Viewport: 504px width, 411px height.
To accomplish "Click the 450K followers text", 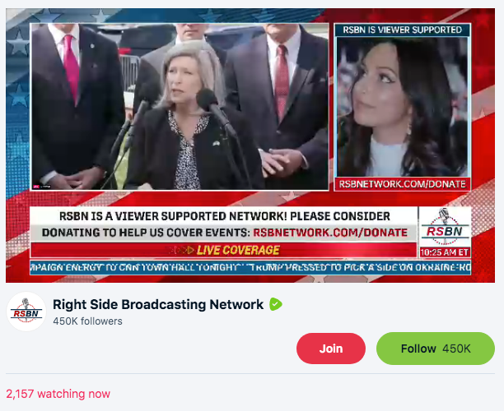I will pos(87,321).
